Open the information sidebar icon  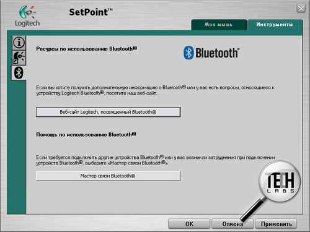[19, 43]
